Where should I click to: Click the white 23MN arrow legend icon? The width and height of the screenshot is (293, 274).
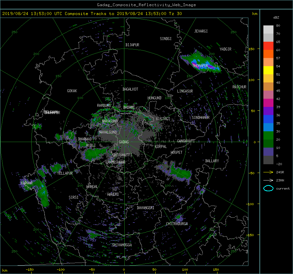(x=268, y=180)
